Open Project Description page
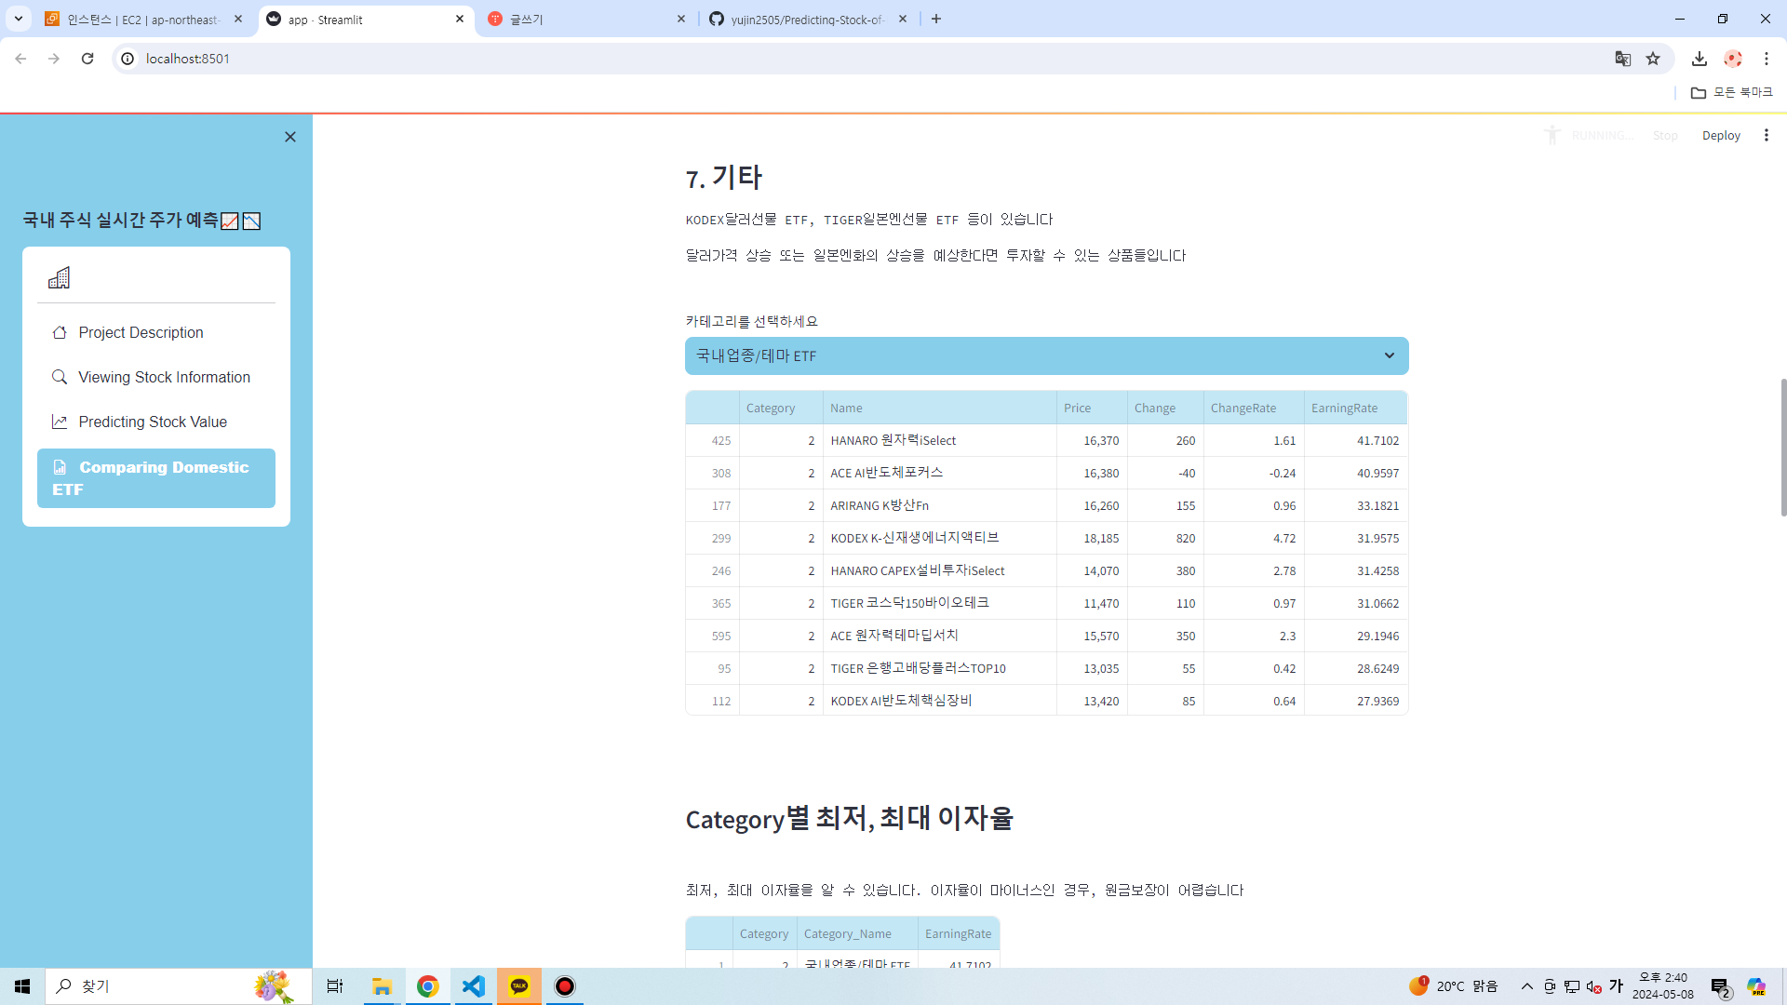1787x1005 pixels. (x=141, y=332)
